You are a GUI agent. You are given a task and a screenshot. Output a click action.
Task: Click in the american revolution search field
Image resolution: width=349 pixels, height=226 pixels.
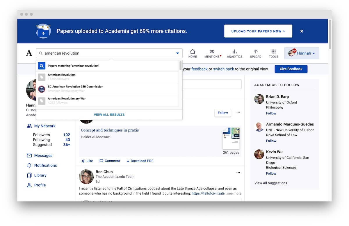(109, 53)
